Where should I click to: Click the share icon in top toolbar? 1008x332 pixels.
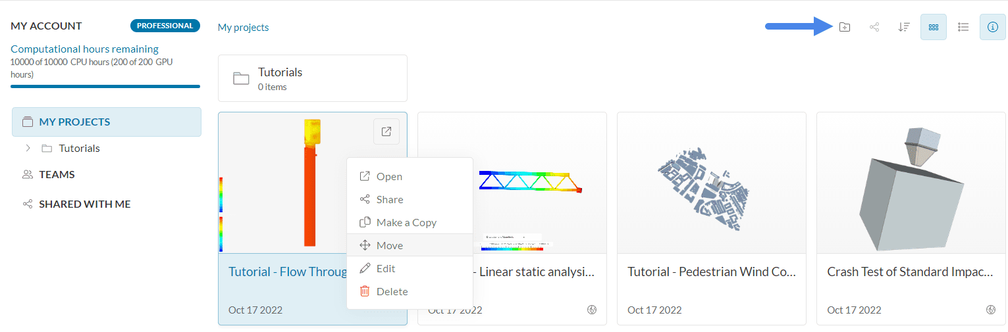tap(874, 27)
